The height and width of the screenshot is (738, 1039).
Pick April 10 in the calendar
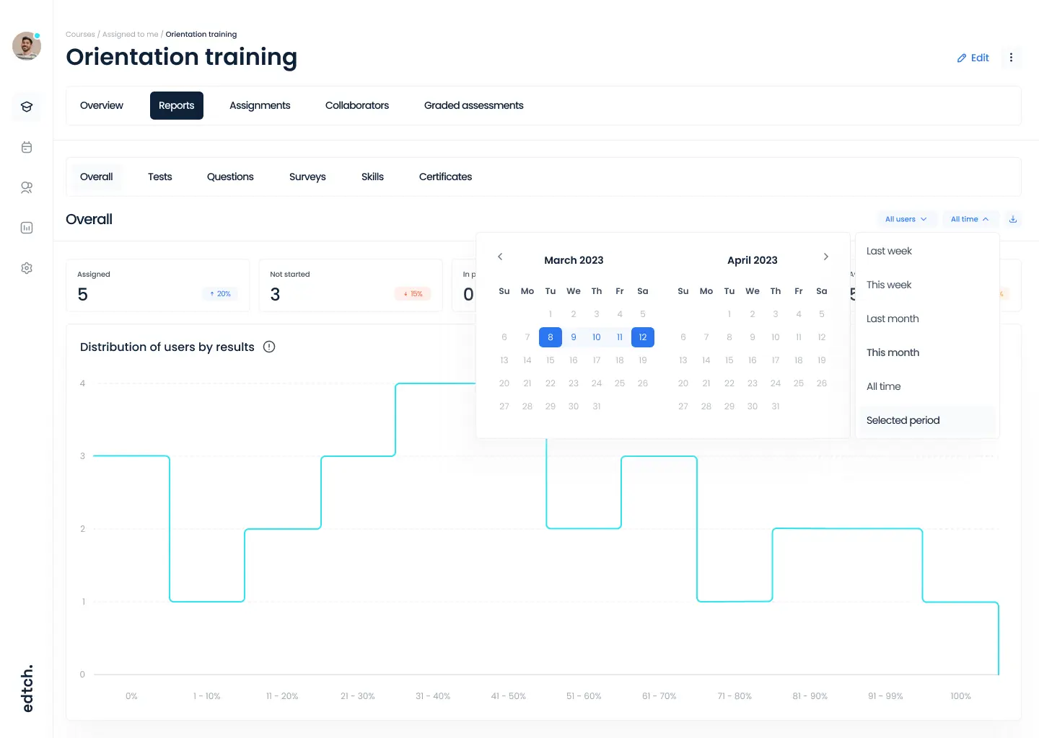point(776,337)
